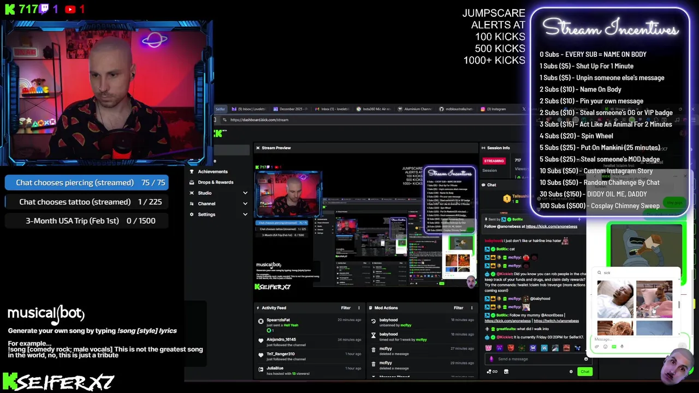
Task: Select the man-in-bed GIF thumbnail
Action: click(x=615, y=299)
